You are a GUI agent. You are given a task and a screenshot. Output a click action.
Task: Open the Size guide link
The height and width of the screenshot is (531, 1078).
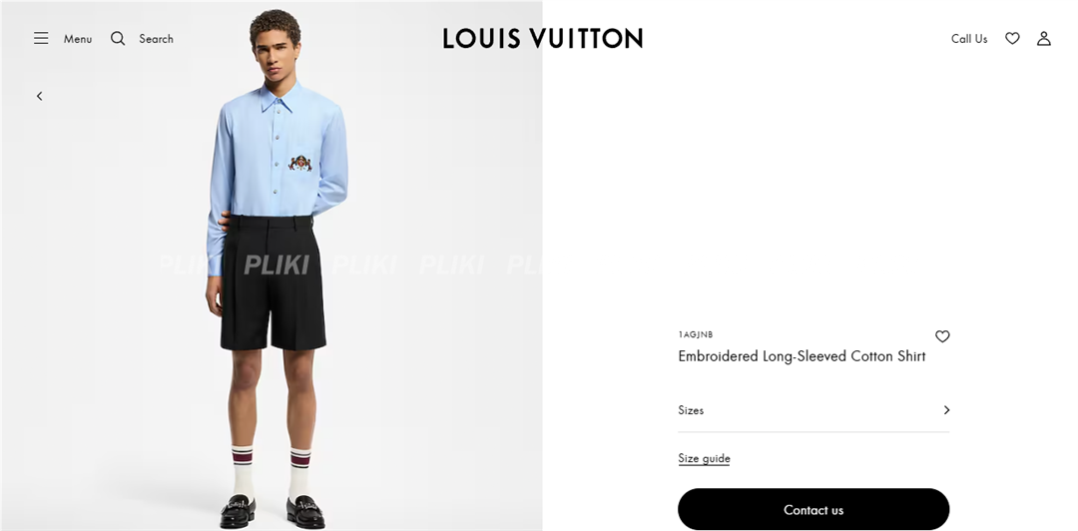tap(704, 458)
